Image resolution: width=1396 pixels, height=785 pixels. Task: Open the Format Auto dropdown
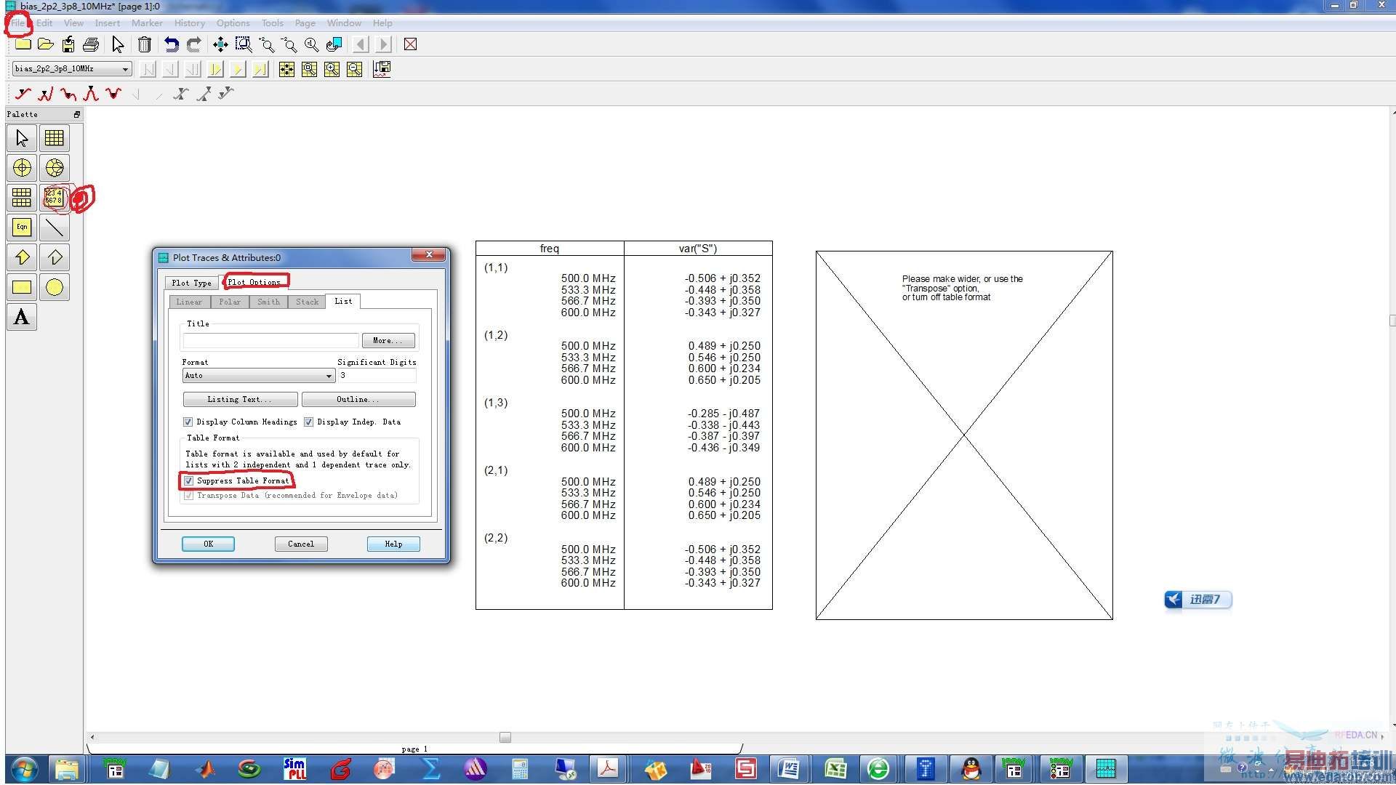tap(329, 376)
